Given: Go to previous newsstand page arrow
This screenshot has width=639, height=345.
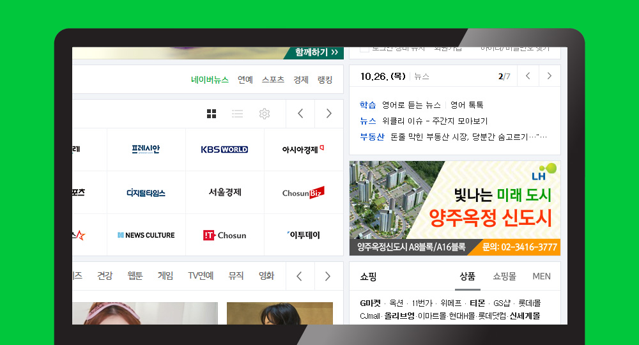Looking at the screenshot, I should click(x=300, y=114).
